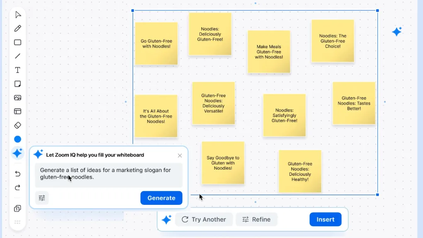The height and width of the screenshot is (238, 423).
Task: Click the Generate button
Action: tap(161, 198)
